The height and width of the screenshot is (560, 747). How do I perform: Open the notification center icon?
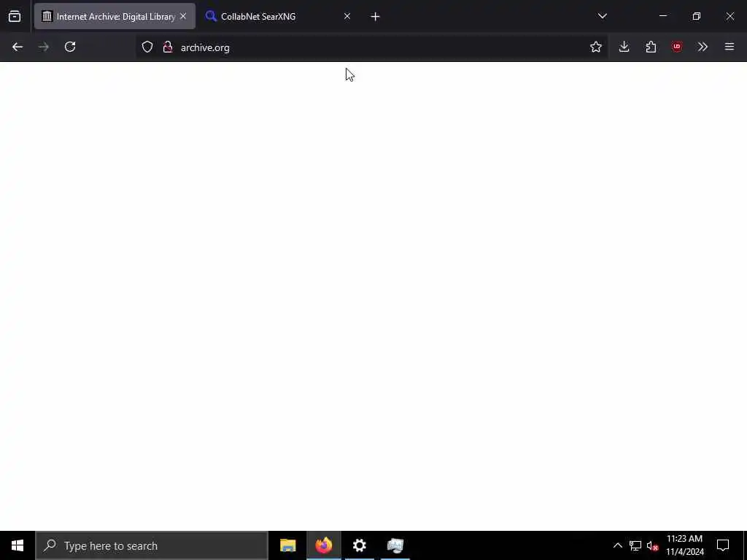coord(723,545)
